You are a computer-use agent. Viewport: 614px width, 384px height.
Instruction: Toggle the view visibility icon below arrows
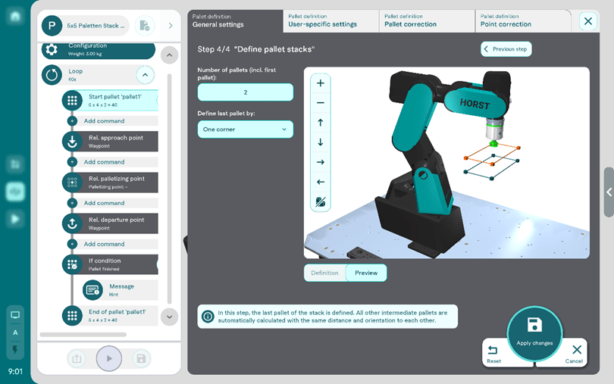[321, 202]
